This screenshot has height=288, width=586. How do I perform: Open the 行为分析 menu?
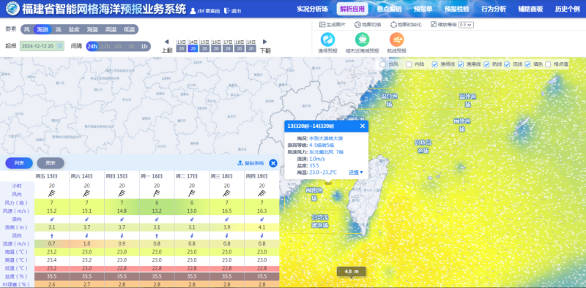493,9
